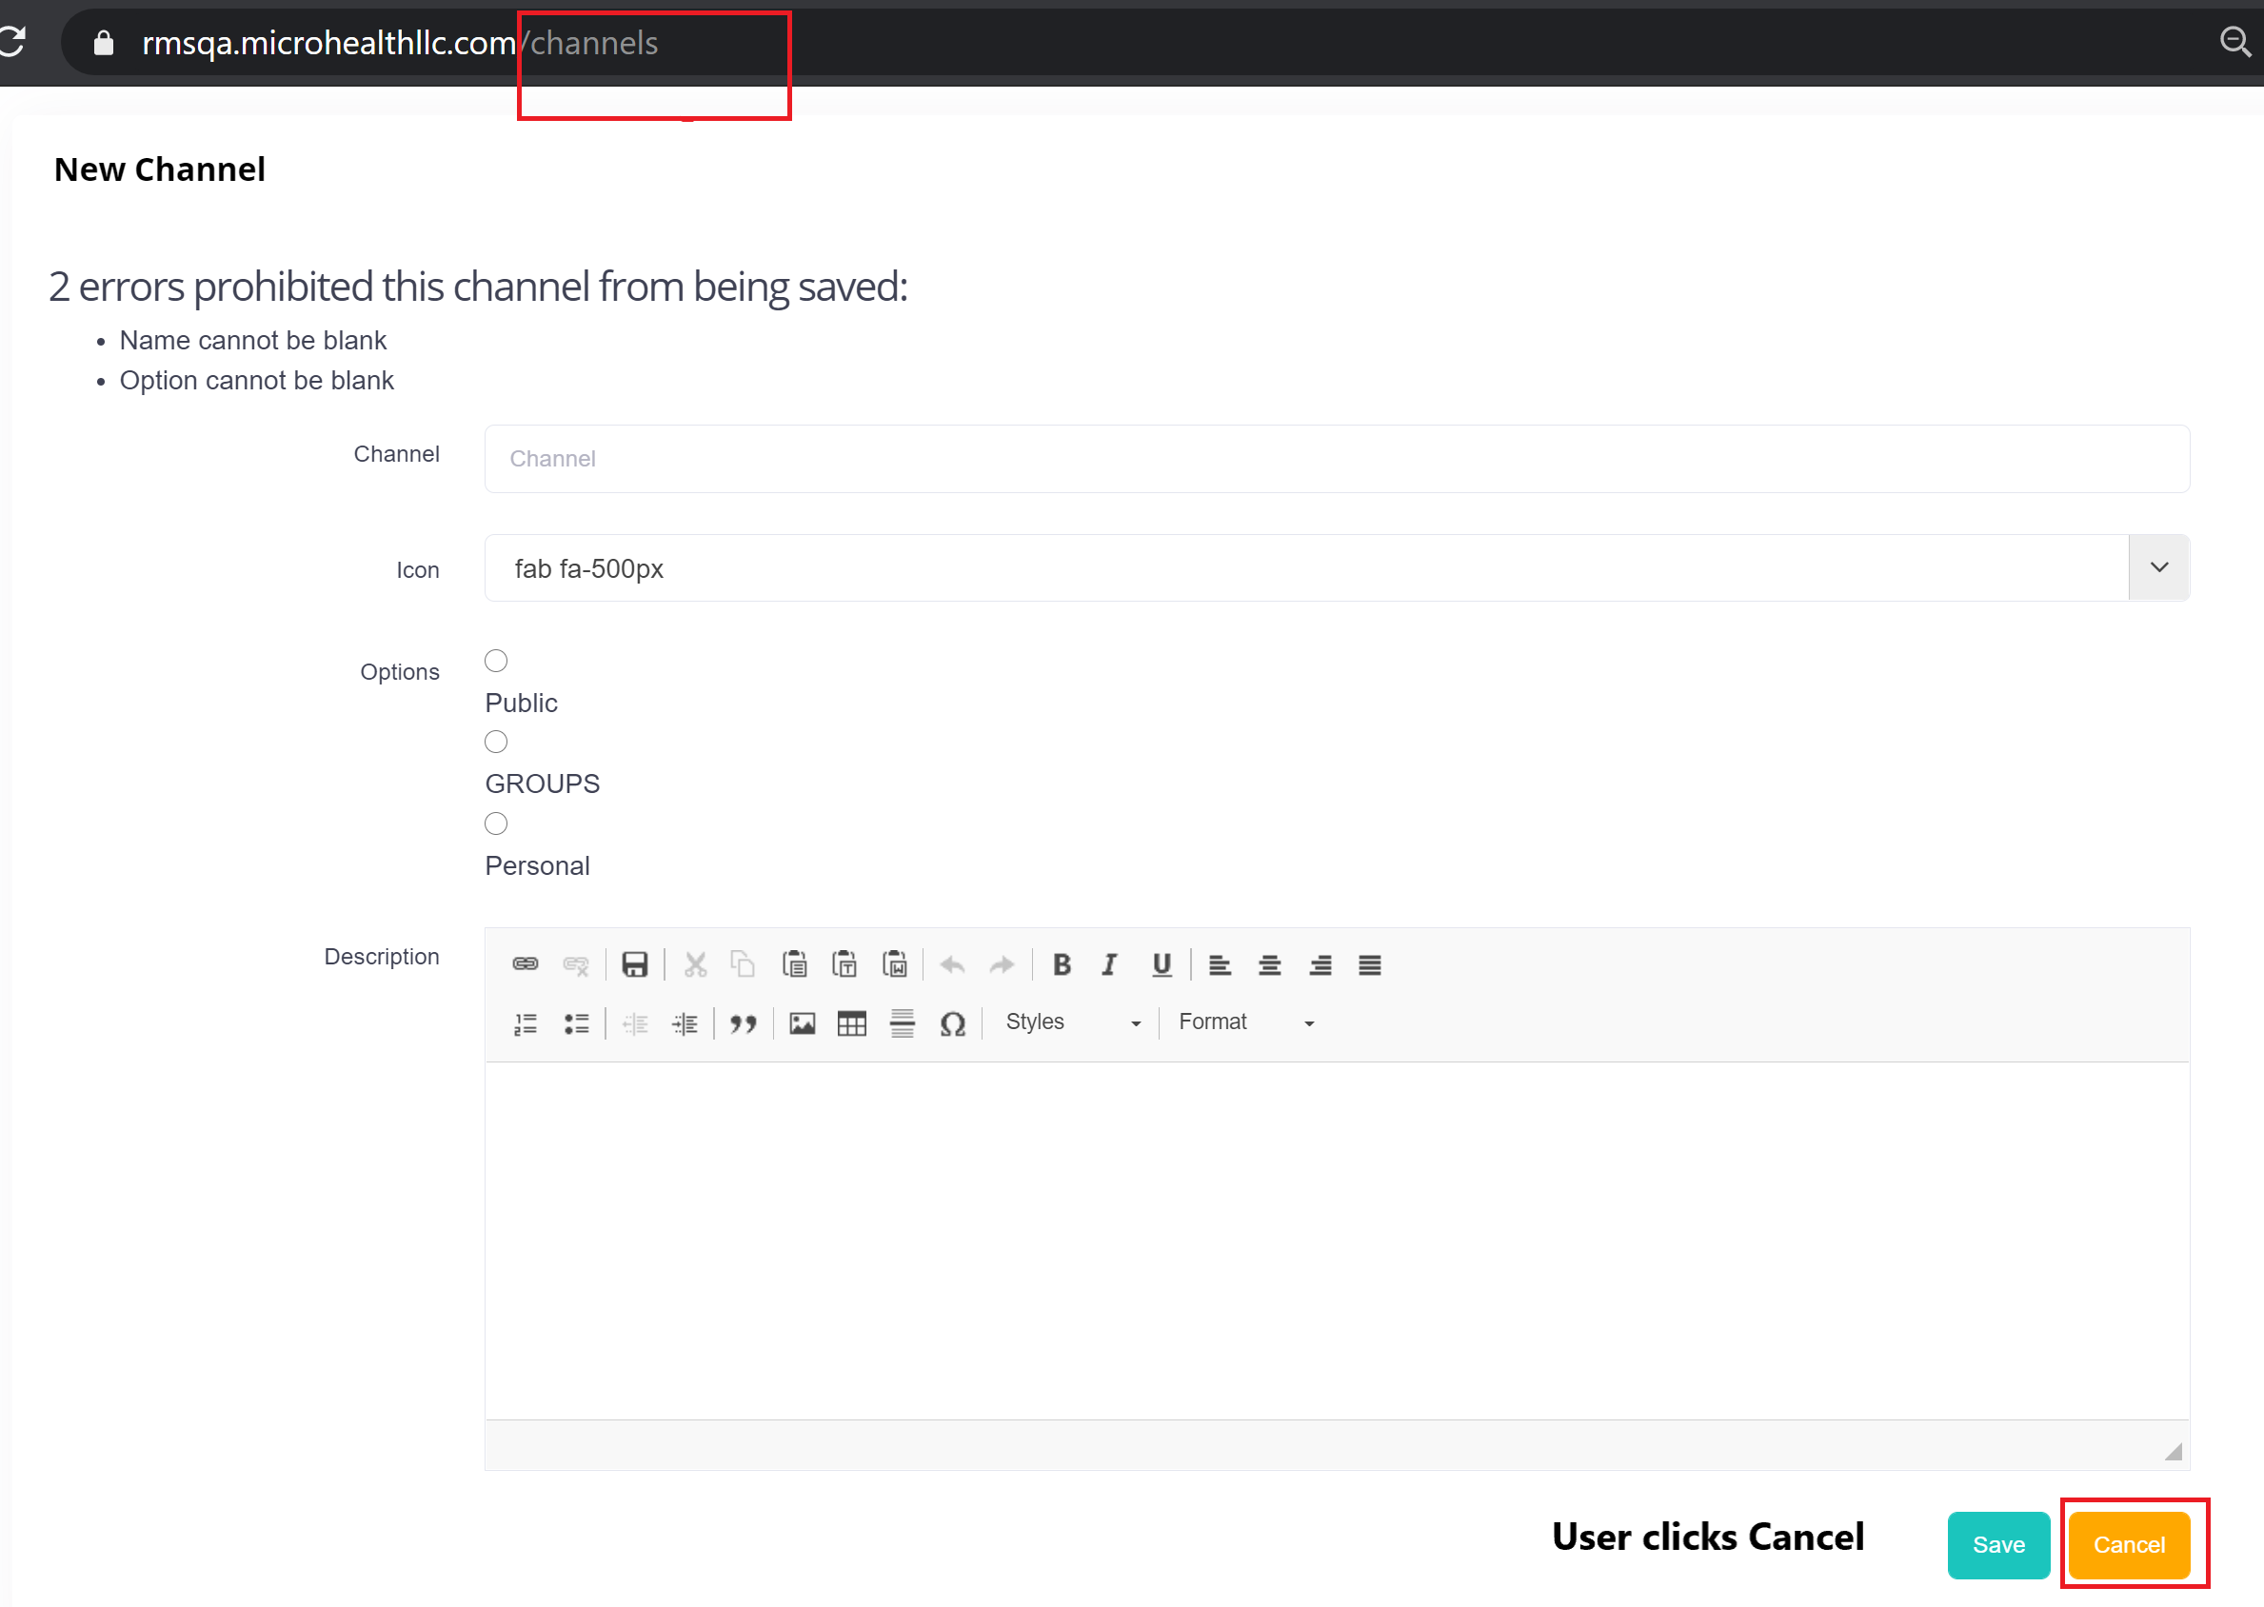The width and height of the screenshot is (2264, 1607).
Task: Insert a table in the description editor
Action: [851, 1023]
